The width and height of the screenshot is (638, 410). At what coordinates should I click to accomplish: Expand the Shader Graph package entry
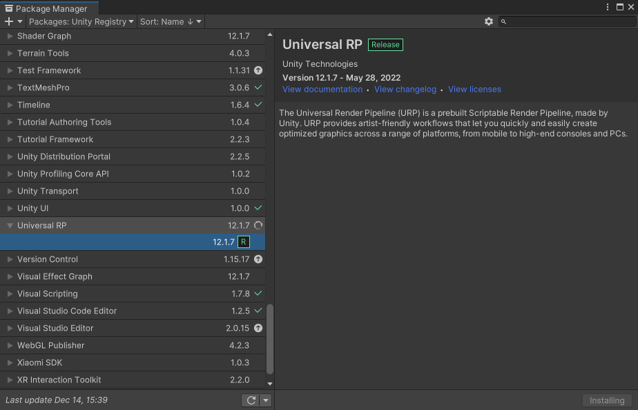click(10, 36)
